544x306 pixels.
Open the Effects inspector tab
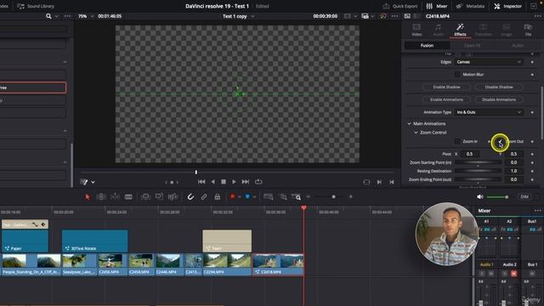(x=460, y=30)
